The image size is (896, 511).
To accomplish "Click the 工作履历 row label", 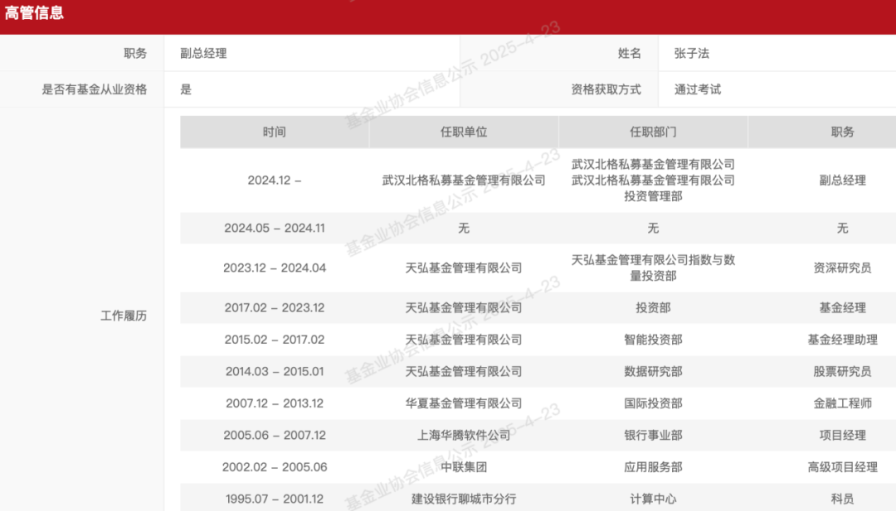I will [x=124, y=316].
